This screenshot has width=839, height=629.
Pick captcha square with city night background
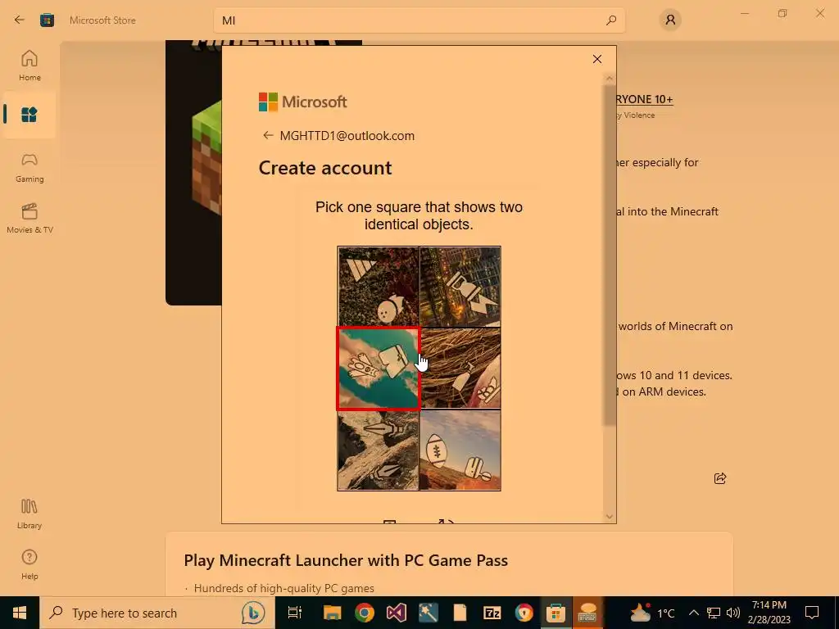click(460, 286)
